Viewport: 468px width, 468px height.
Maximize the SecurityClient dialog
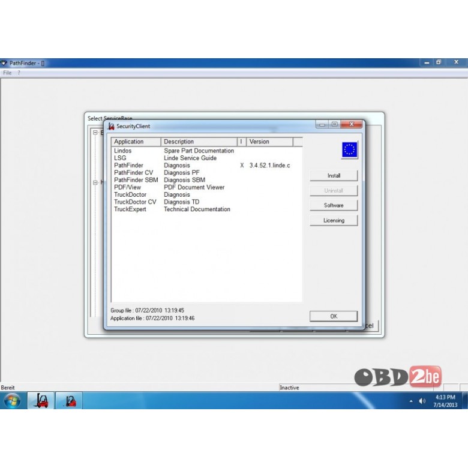click(334, 124)
